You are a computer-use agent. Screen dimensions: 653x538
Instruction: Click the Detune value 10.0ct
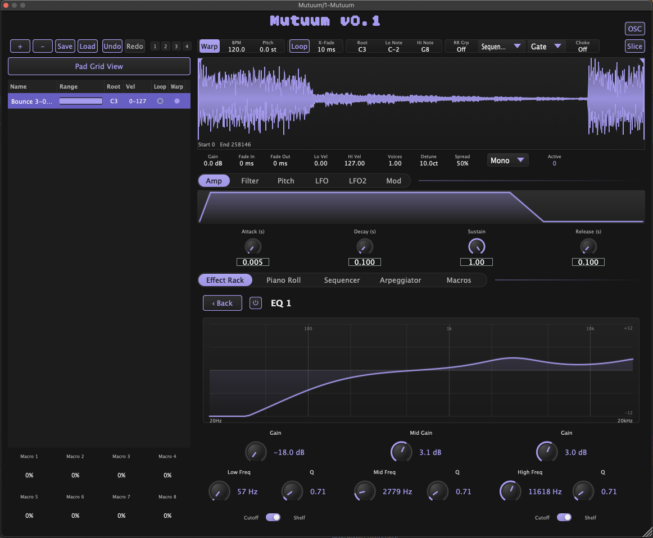pyautogui.click(x=429, y=163)
